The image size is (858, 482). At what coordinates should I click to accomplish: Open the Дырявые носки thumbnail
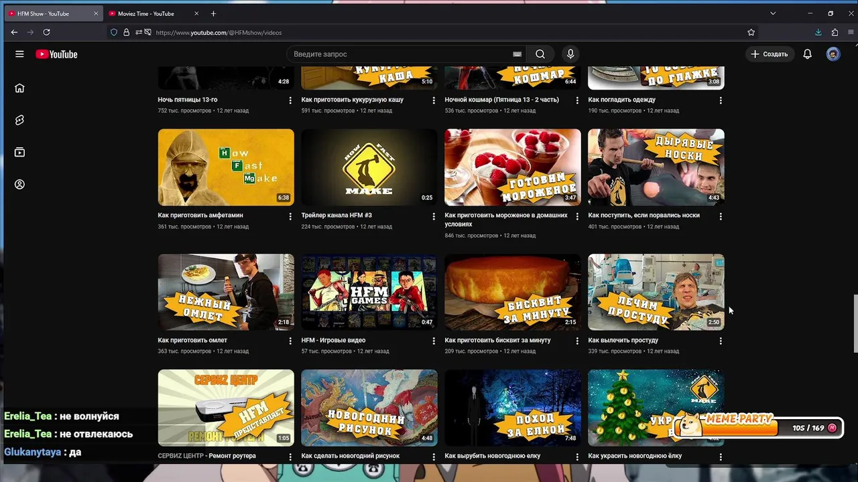[656, 167]
